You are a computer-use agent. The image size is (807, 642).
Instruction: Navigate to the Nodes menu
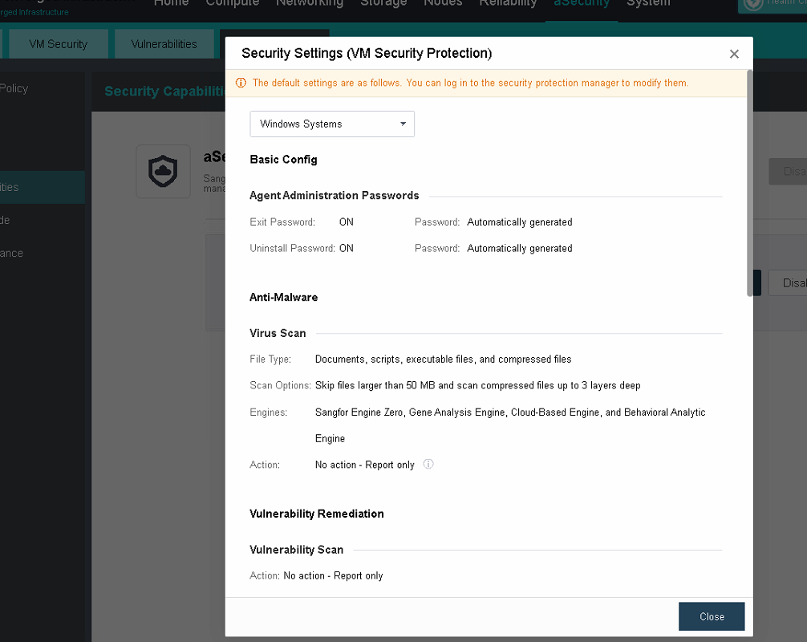443,3
